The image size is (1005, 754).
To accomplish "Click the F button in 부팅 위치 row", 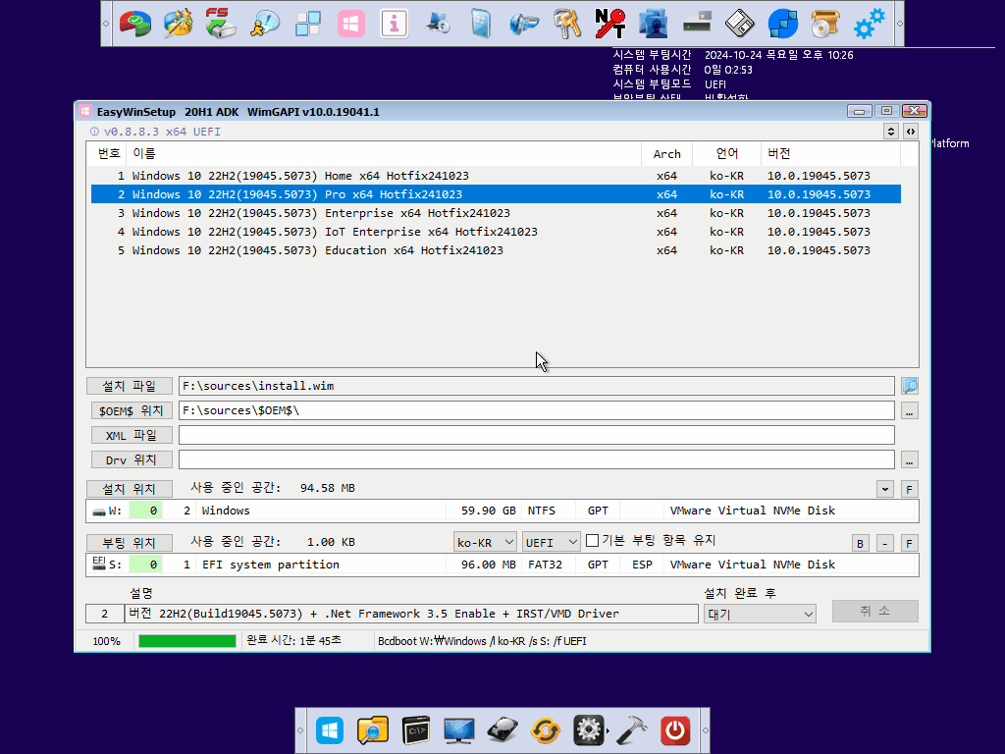I will pyautogui.click(x=909, y=543).
